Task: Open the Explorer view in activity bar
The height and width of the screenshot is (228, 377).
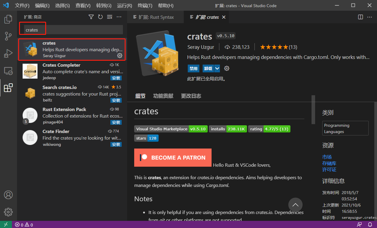Action: [x=8, y=20]
